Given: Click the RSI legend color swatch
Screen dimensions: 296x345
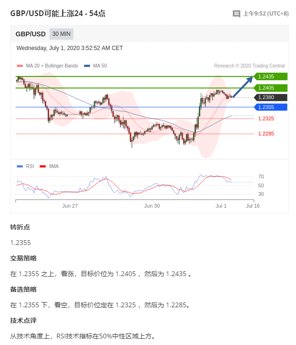Looking at the screenshot, I should 20,166.
